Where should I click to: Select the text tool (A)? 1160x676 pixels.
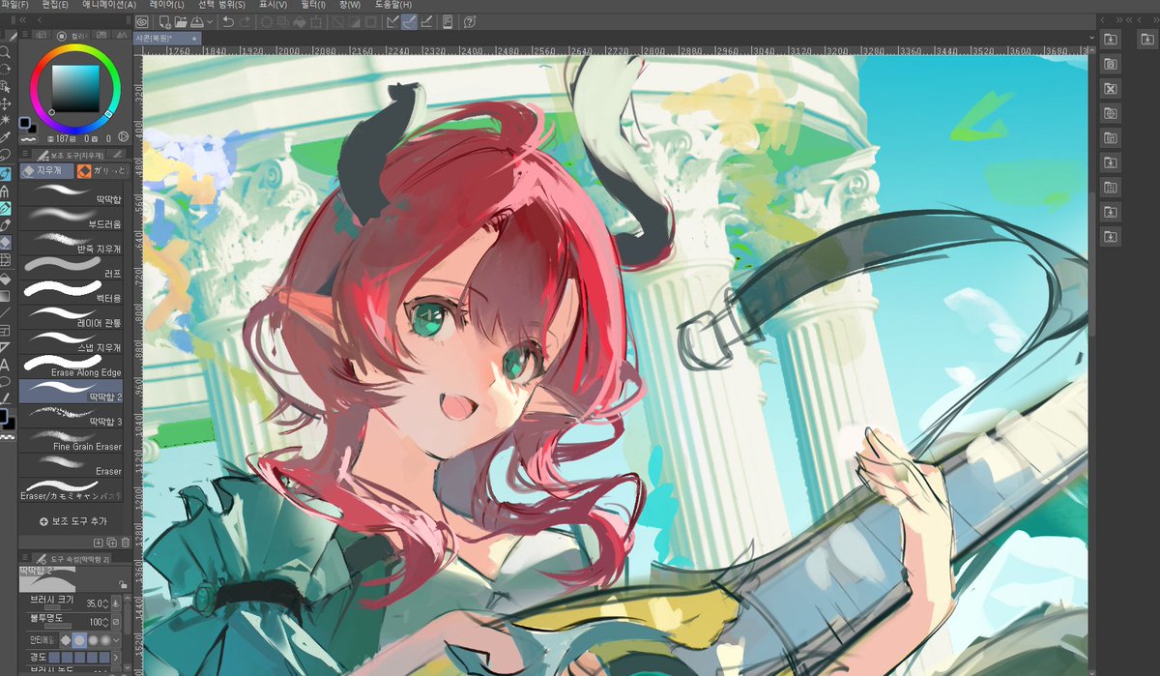[x=6, y=365]
